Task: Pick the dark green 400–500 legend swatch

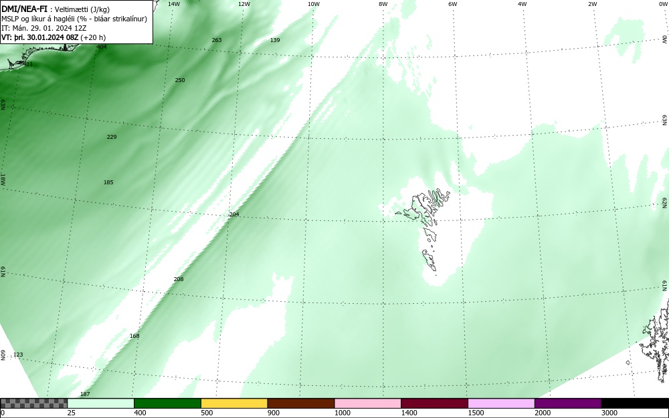Action: [167, 403]
